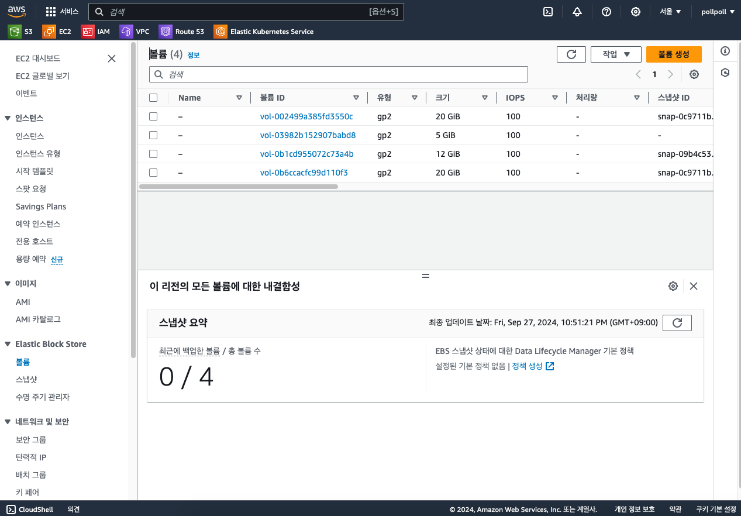Open AMI in sidebar

point(23,302)
